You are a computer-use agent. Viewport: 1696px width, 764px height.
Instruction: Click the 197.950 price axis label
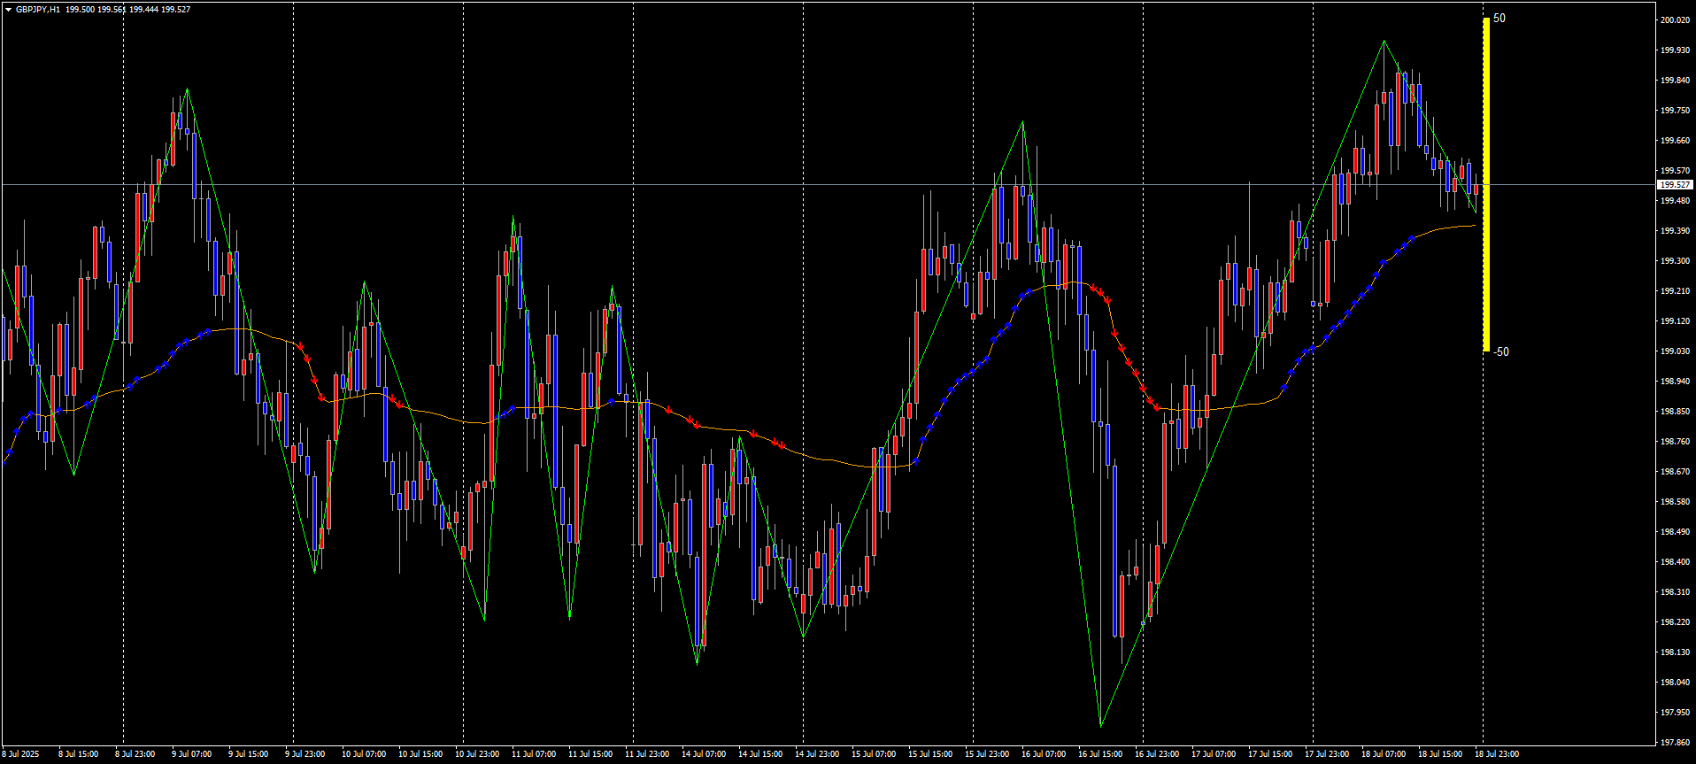(1674, 713)
